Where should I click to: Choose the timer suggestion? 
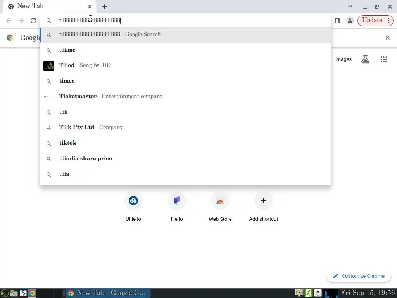click(186, 81)
